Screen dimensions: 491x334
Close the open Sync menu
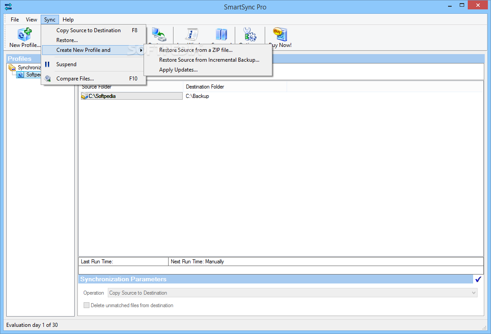[50, 19]
